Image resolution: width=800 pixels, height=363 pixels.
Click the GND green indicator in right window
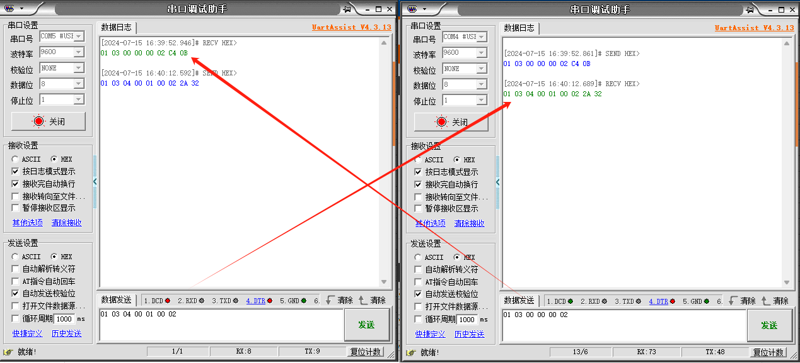(x=706, y=301)
